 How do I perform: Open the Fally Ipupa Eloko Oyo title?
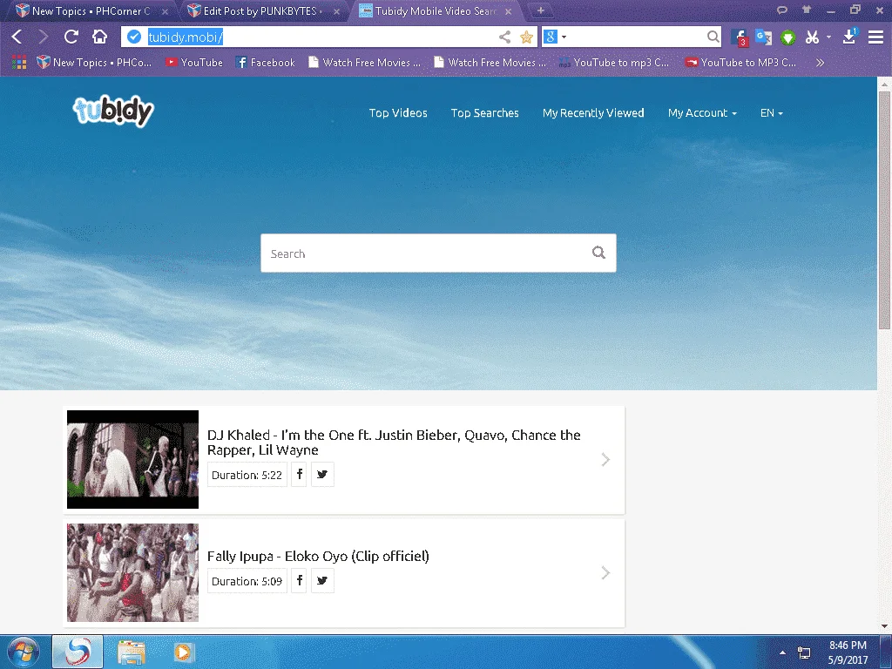[318, 556]
